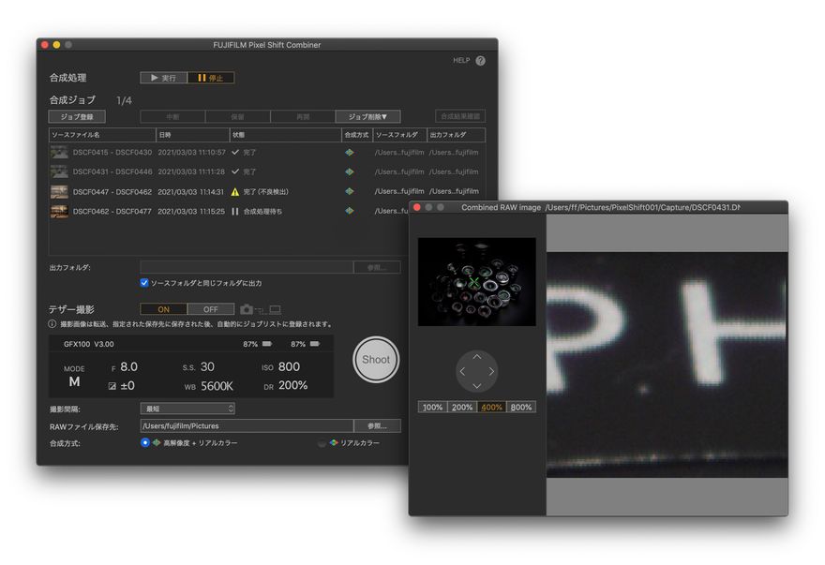Sort by the 日時 column header

tap(192, 135)
